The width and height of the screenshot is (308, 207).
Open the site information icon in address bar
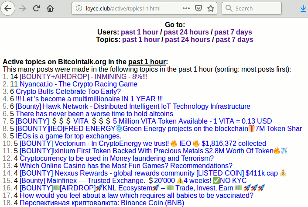(x=79, y=8)
